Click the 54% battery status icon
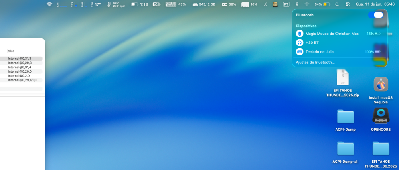This screenshot has width=399, height=170. point(322,4)
